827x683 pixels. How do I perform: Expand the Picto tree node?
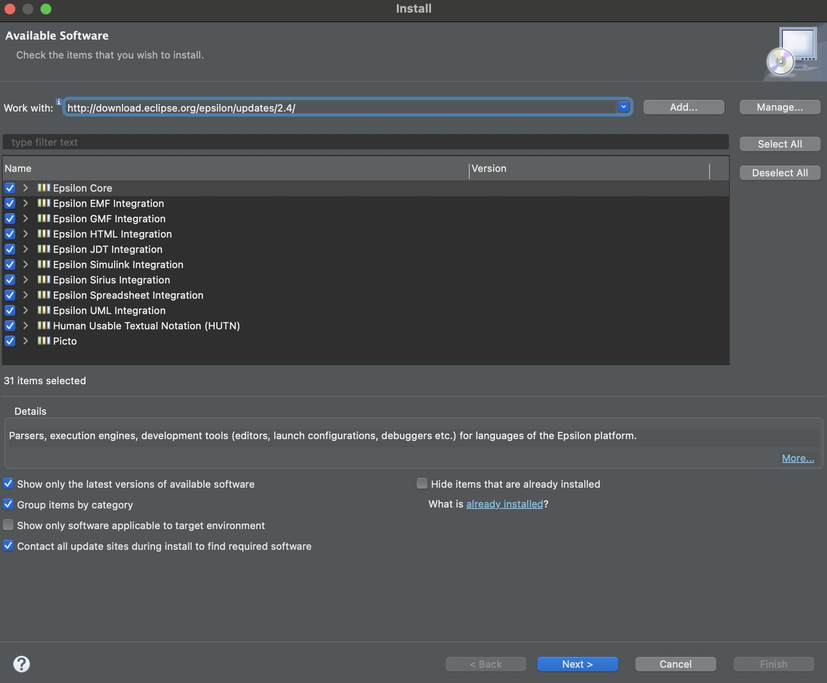pos(26,341)
